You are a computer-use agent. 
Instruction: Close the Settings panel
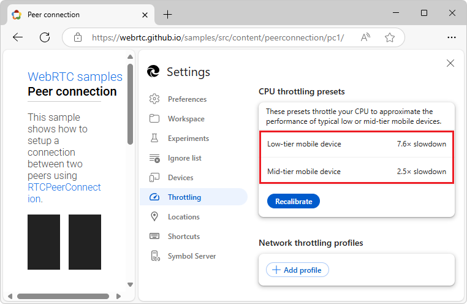pos(450,63)
